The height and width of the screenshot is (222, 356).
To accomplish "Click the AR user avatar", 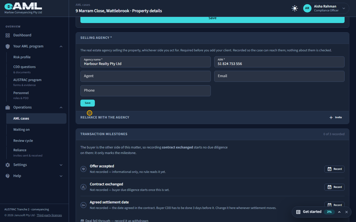I will [307, 8].
